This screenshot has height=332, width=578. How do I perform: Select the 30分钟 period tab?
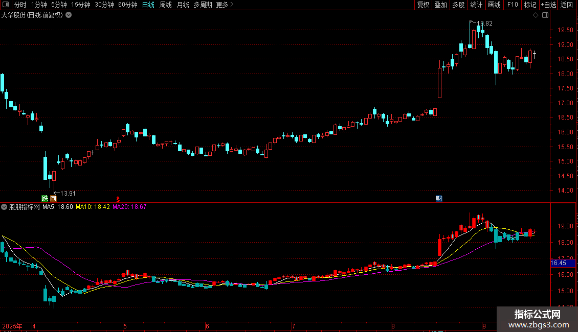pyautogui.click(x=104, y=5)
